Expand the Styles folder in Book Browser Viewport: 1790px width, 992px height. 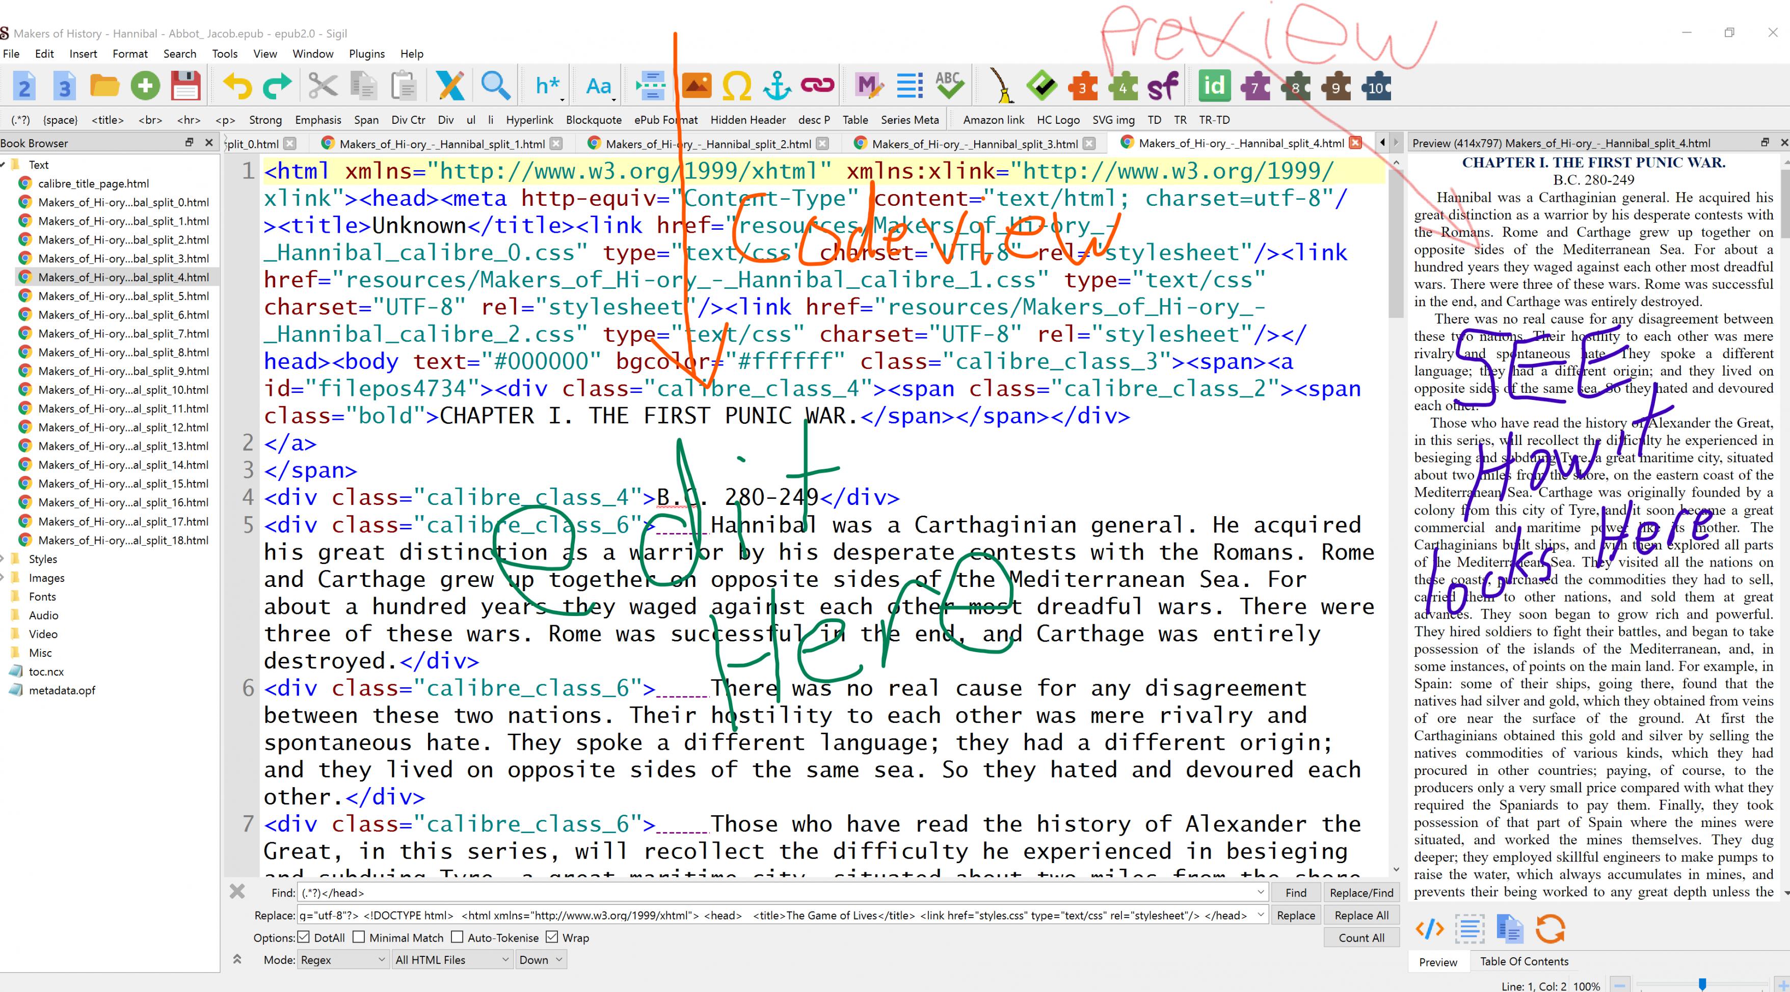pos(4,558)
